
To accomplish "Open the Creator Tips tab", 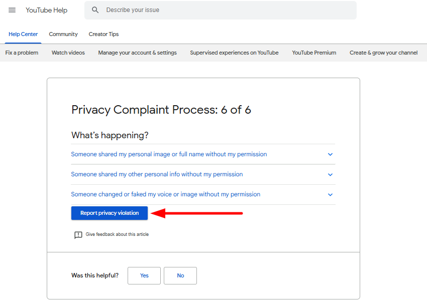I will pos(103,34).
